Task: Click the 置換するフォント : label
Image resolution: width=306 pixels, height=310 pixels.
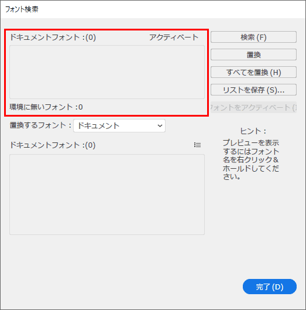Action: click(40, 125)
